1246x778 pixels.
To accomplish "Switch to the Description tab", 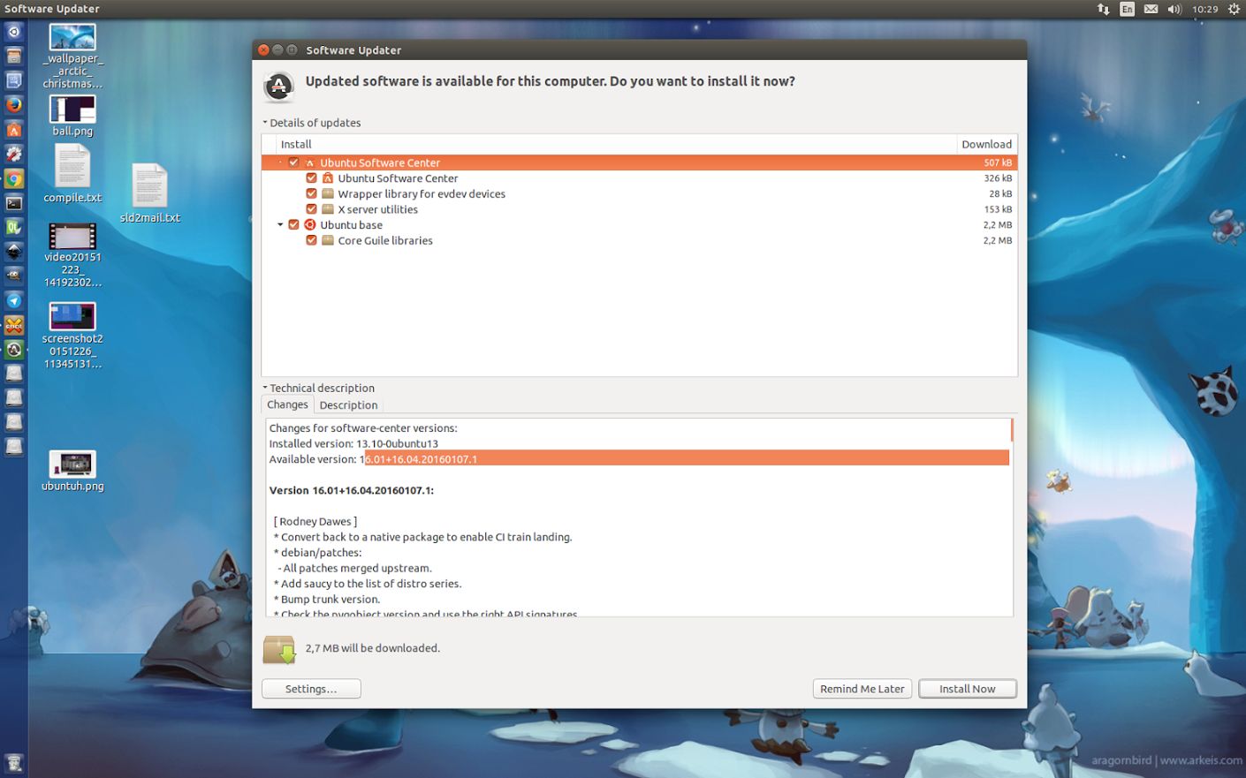I will tap(348, 405).
